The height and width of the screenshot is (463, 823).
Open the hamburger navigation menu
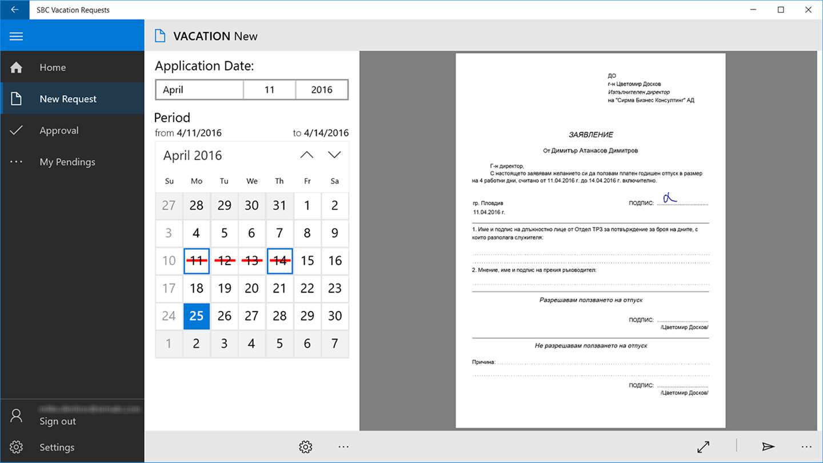pos(16,36)
